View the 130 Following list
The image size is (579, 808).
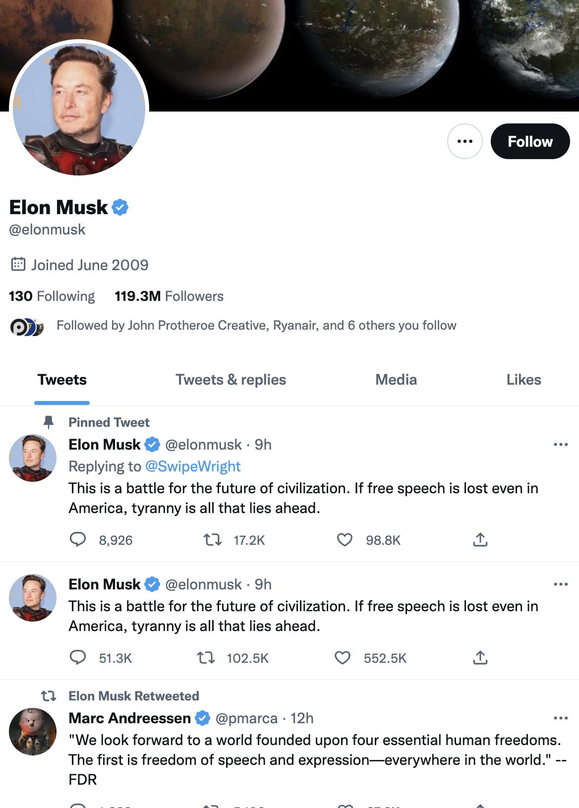pyautogui.click(x=52, y=296)
